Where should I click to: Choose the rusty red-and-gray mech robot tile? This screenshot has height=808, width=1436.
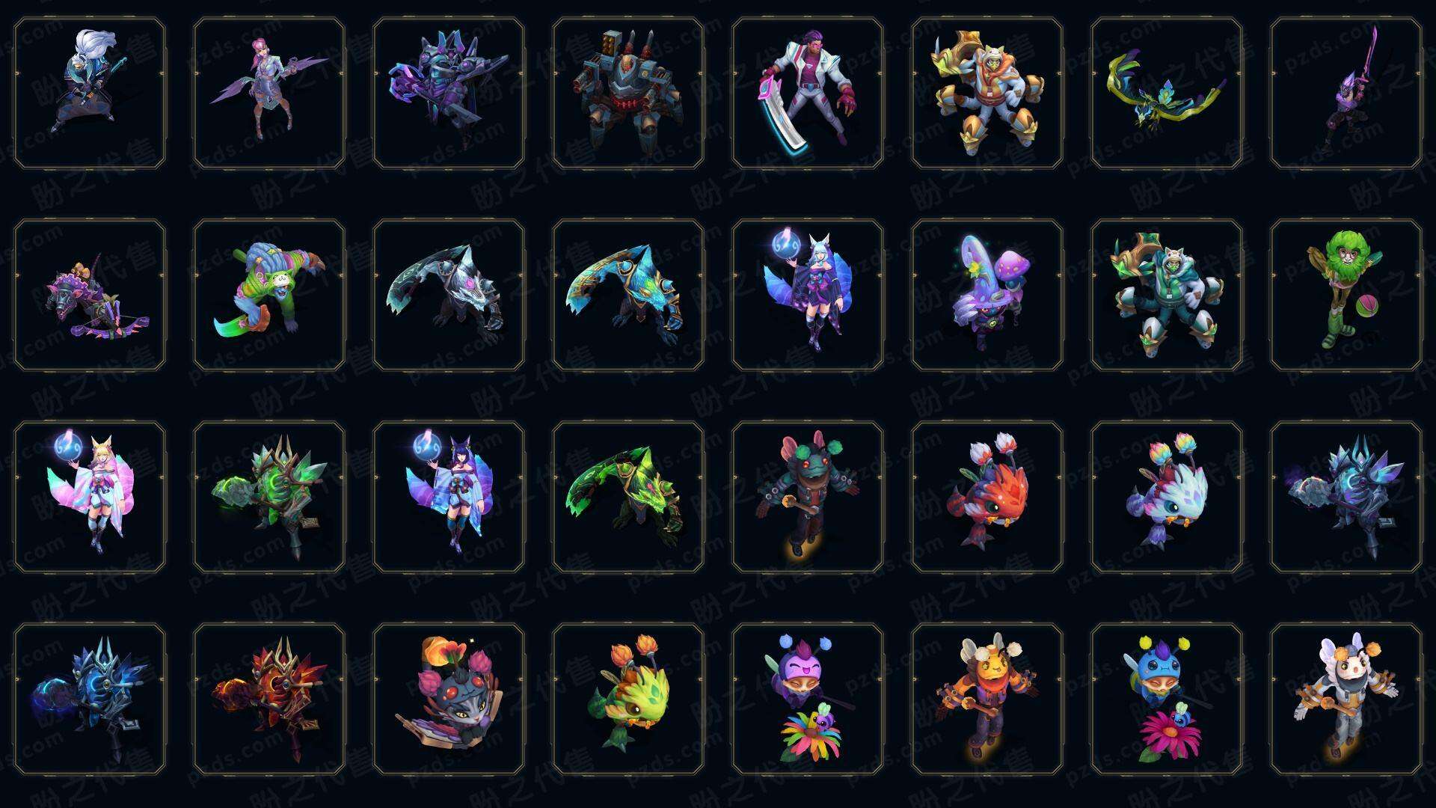(628, 94)
